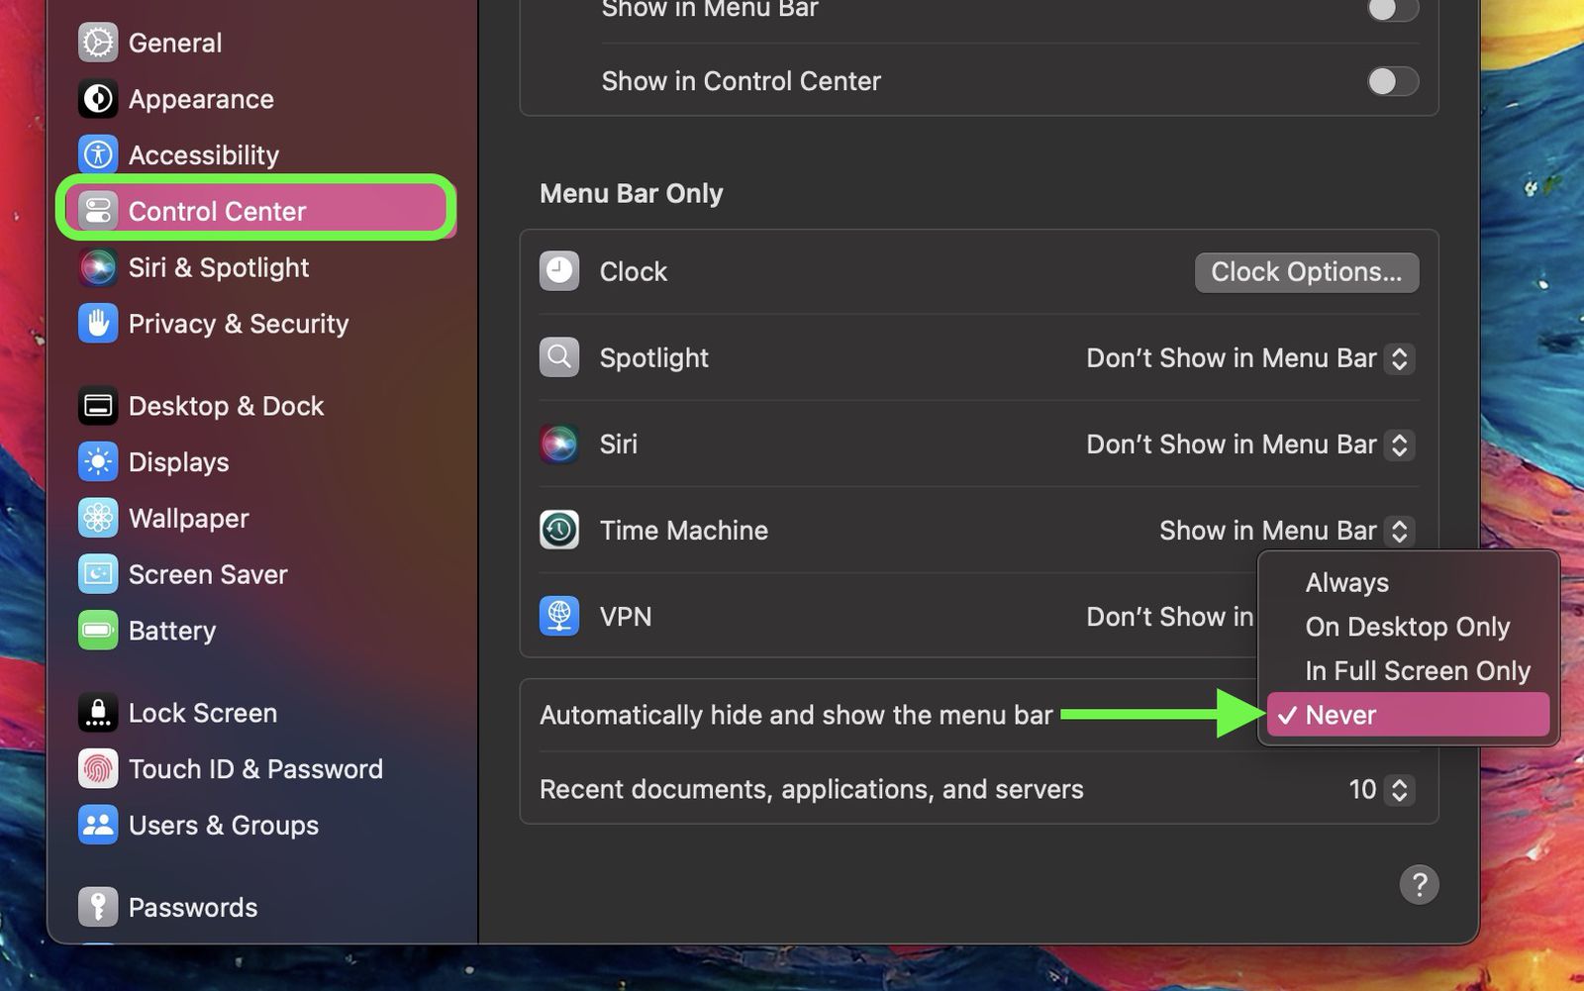Open the Time Machine Show in Menu Bar dropdown
1584x991 pixels.
click(x=1399, y=531)
